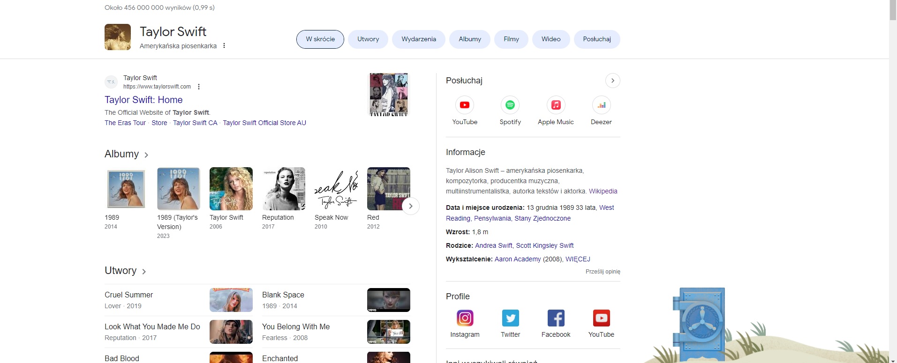Select the Blank Space song title
Viewport: 897px width, 363px height.
click(283, 295)
